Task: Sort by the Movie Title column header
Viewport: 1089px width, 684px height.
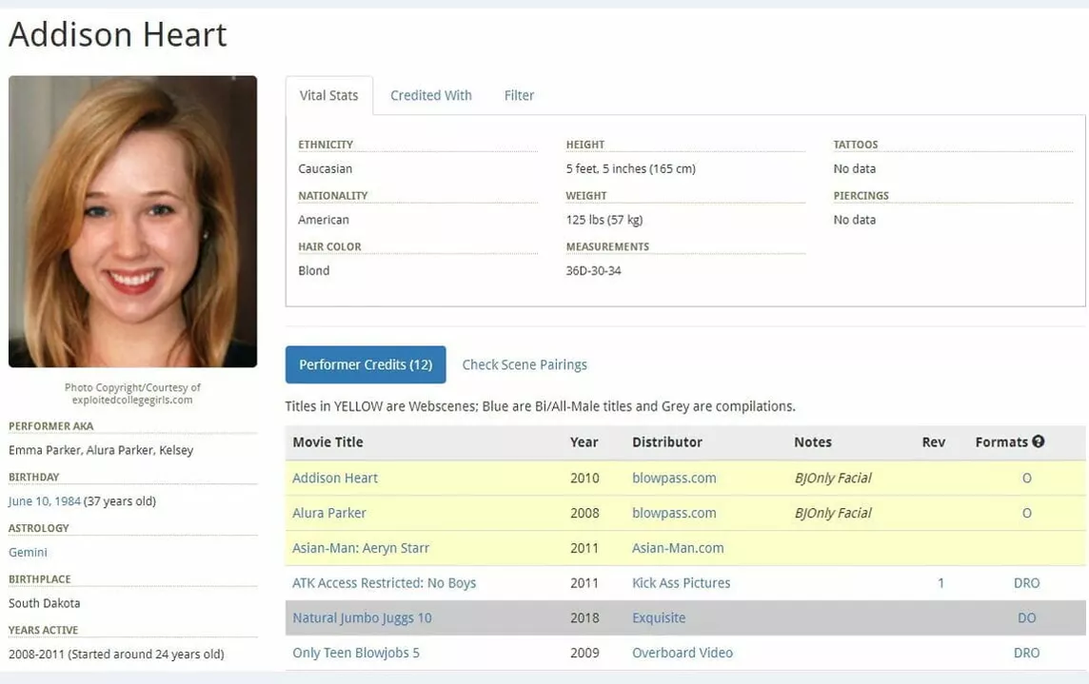Action: (x=327, y=442)
